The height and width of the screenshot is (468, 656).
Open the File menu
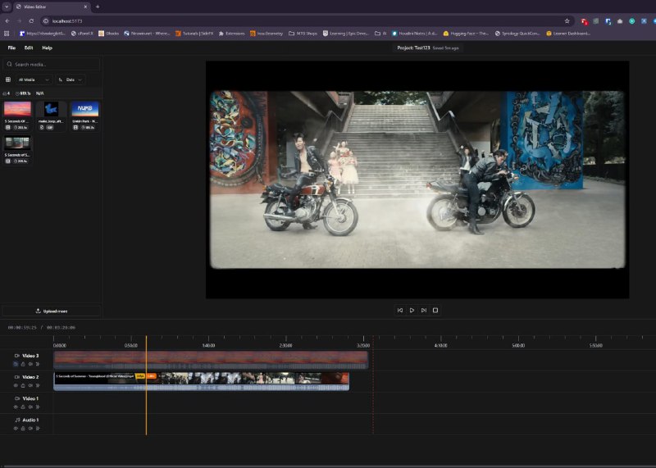pyautogui.click(x=11, y=48)
